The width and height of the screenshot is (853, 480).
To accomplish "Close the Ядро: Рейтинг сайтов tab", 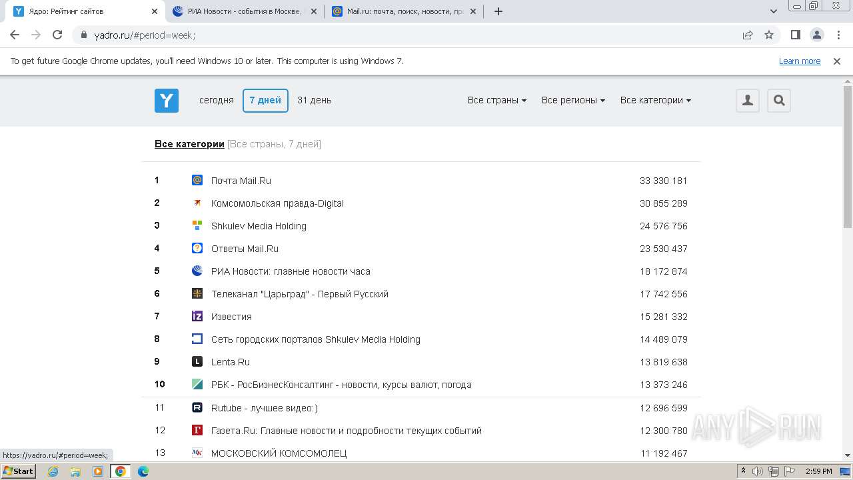I will (154, 11).
